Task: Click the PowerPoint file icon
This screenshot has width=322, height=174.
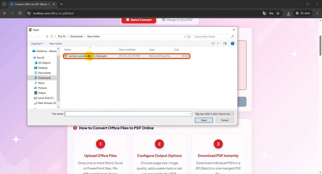Action: [66, 56]
